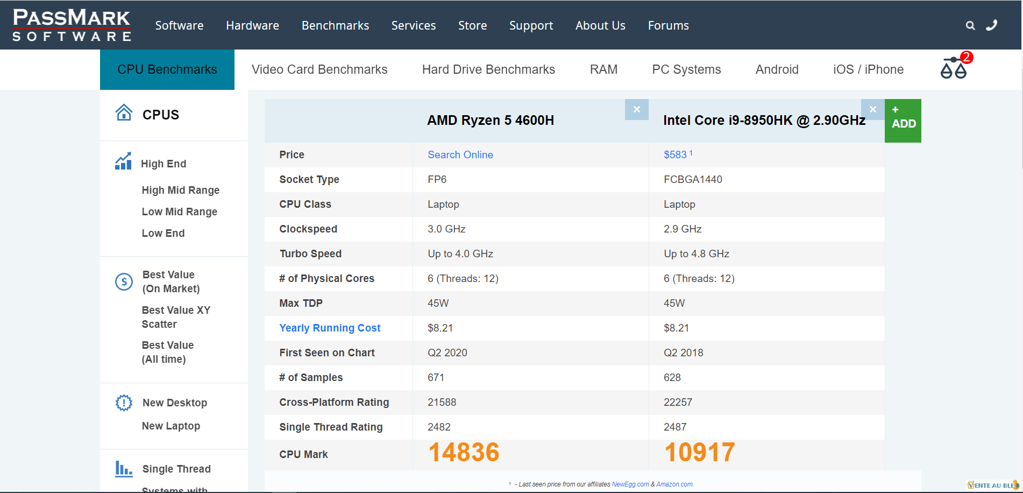
Task: Open the Store menu
Action: tap(472, 25)
